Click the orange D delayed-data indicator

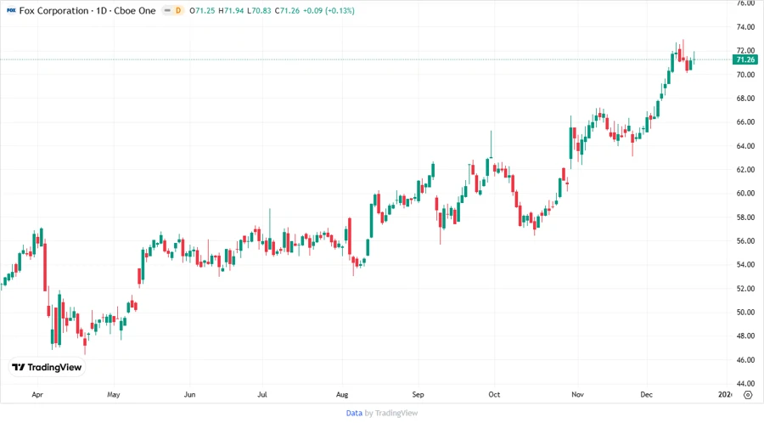tap(178, 10)
